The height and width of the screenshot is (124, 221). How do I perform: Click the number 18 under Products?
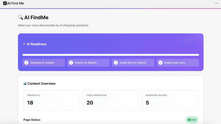point(30,103)
